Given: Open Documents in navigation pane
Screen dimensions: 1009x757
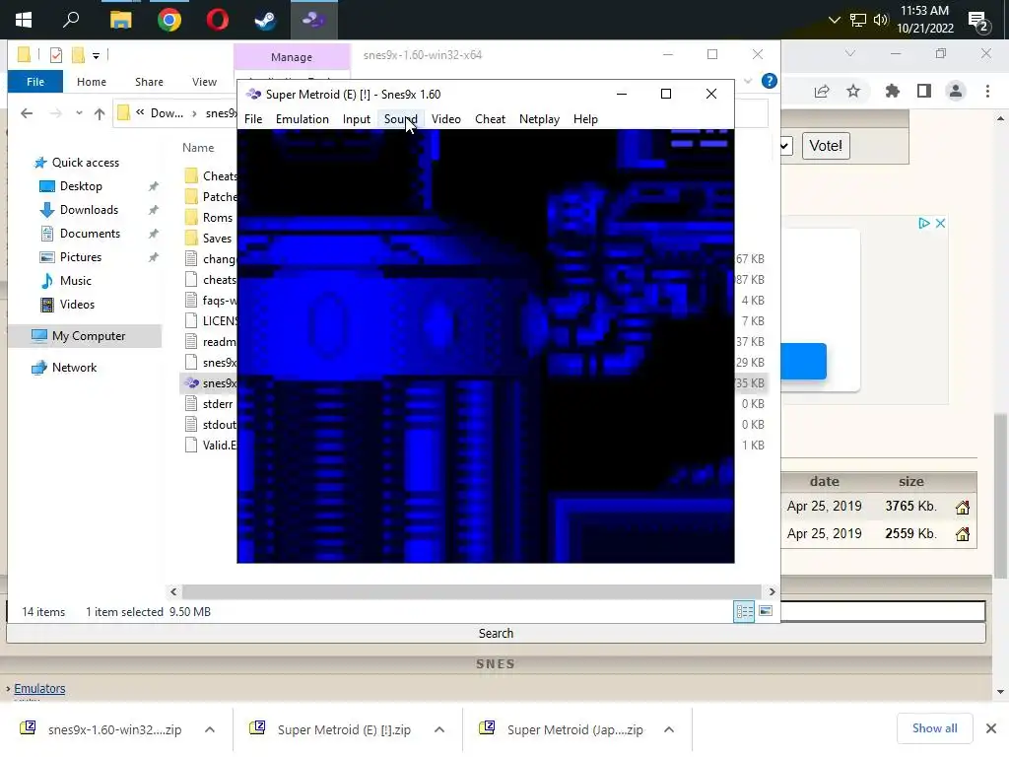Looking at the screenshot, I should [x=90, y=234].
